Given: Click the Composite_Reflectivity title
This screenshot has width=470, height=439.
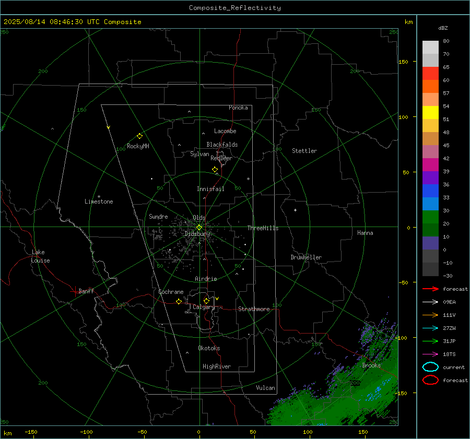Looking at the screenshot, I should click(235, 8).
